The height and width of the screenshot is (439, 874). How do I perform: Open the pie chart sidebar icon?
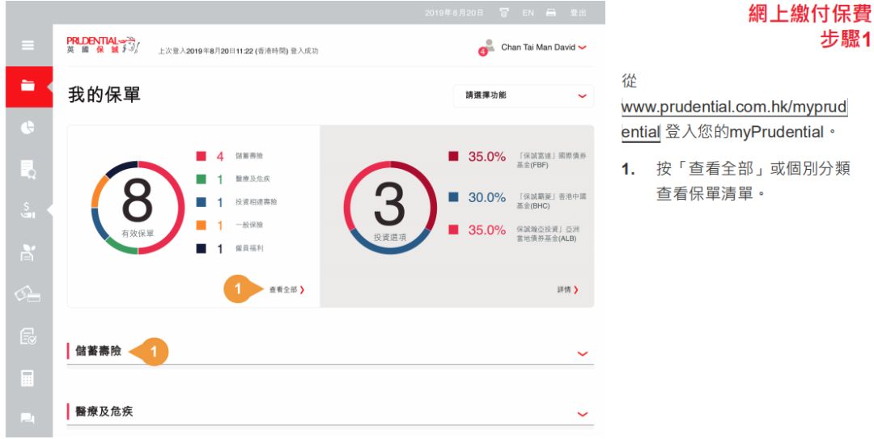28,128
